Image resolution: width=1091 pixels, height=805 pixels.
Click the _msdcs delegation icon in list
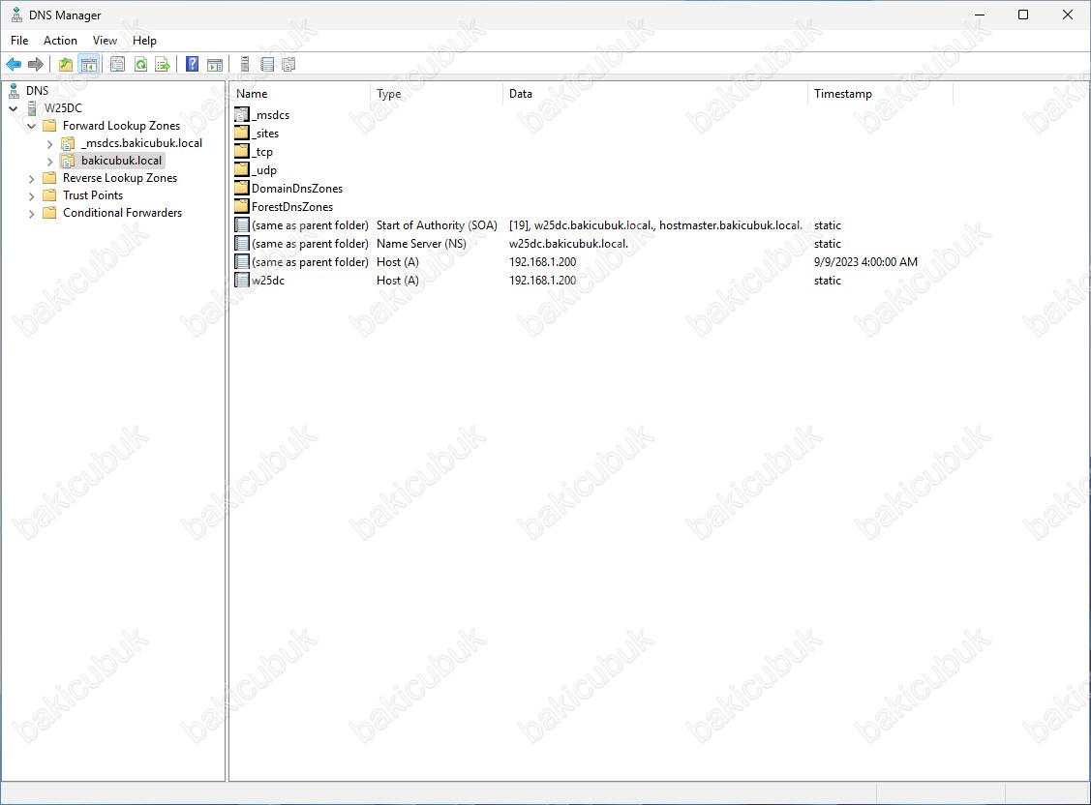pos(241,115)
